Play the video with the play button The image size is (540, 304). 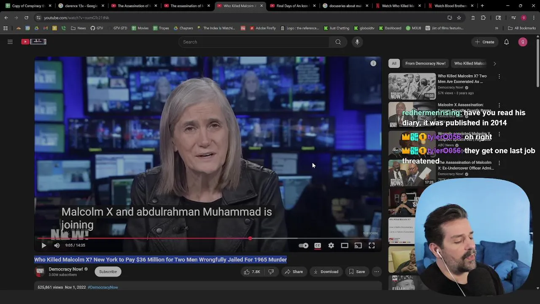coord(44,245)
